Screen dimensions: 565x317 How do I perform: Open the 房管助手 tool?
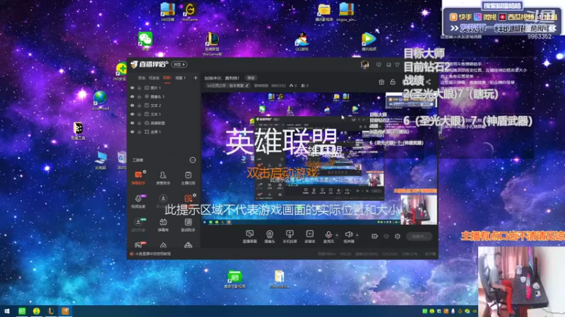(x=163, y=178)
